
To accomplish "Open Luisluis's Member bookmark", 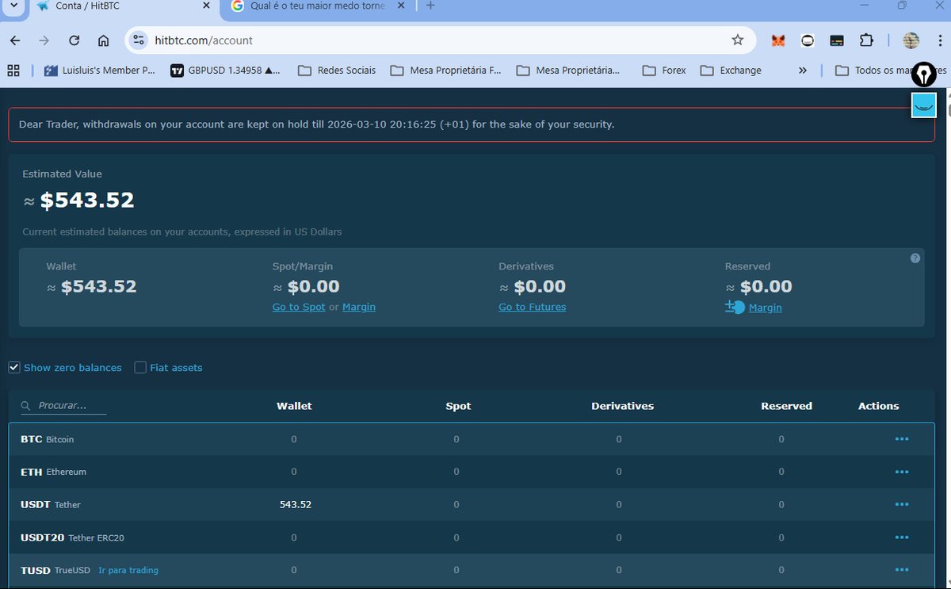I will 100,71.
